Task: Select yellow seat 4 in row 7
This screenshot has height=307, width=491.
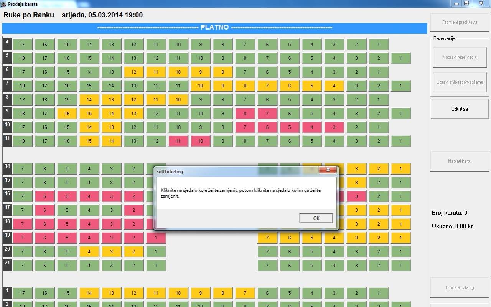Action: pos(334,86)
